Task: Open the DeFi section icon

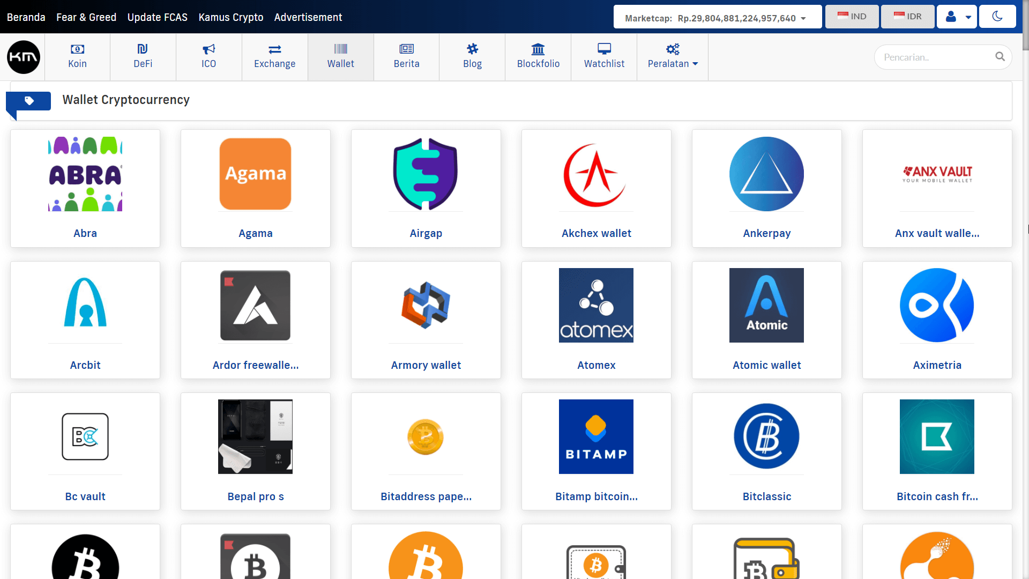Action: 143,49
